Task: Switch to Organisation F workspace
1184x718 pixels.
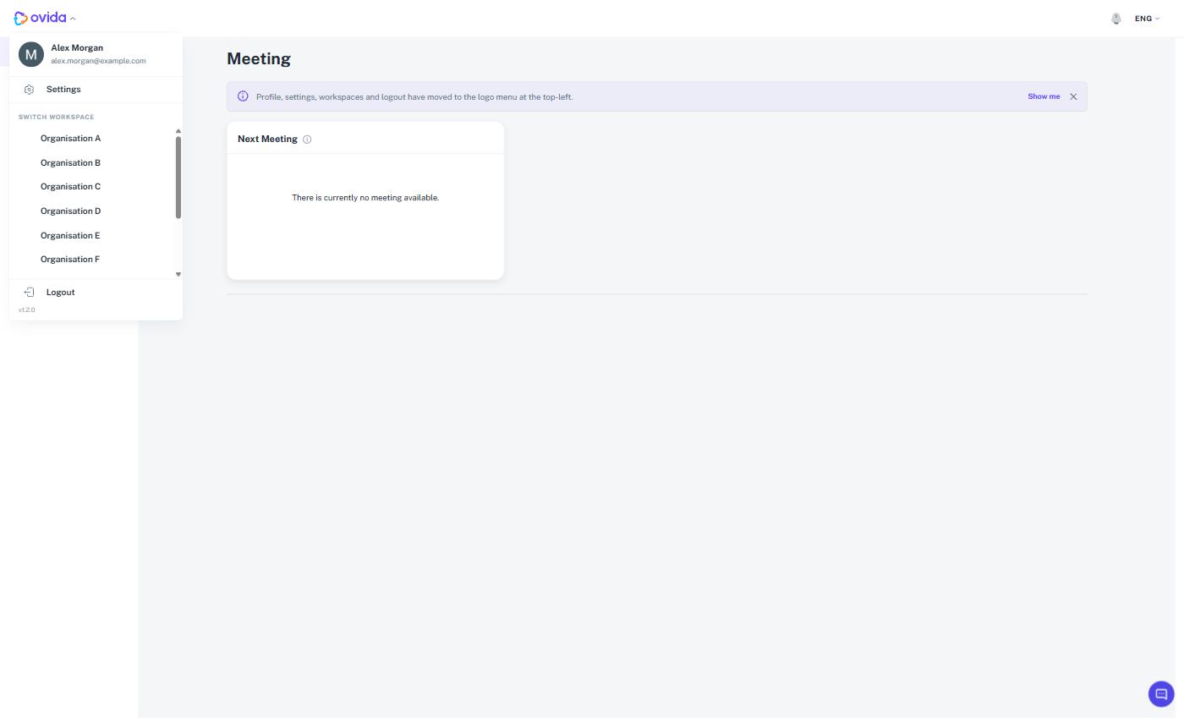Action: click(91, 260)
